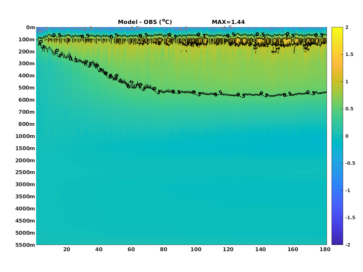Click the x-axis tick label '180'

pos(325,249)
